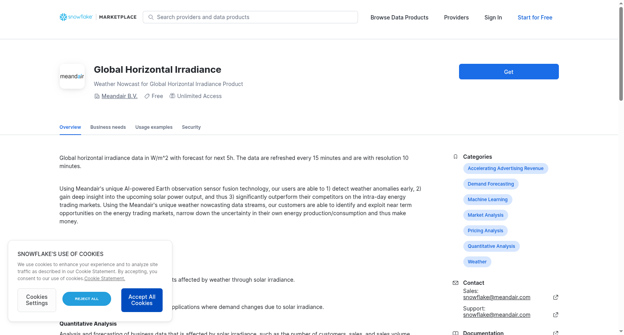Select the Accelerating Advertising Revenue category
Image resolution: width=624 pixels, height=335 pixels.
[x=505, y=168]
